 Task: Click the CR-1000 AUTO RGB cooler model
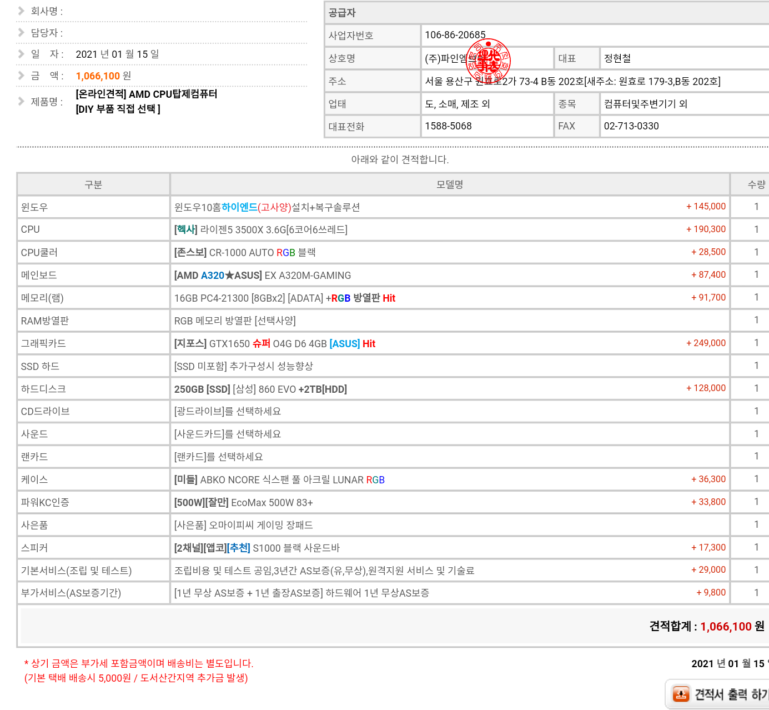tap(245, 253)
